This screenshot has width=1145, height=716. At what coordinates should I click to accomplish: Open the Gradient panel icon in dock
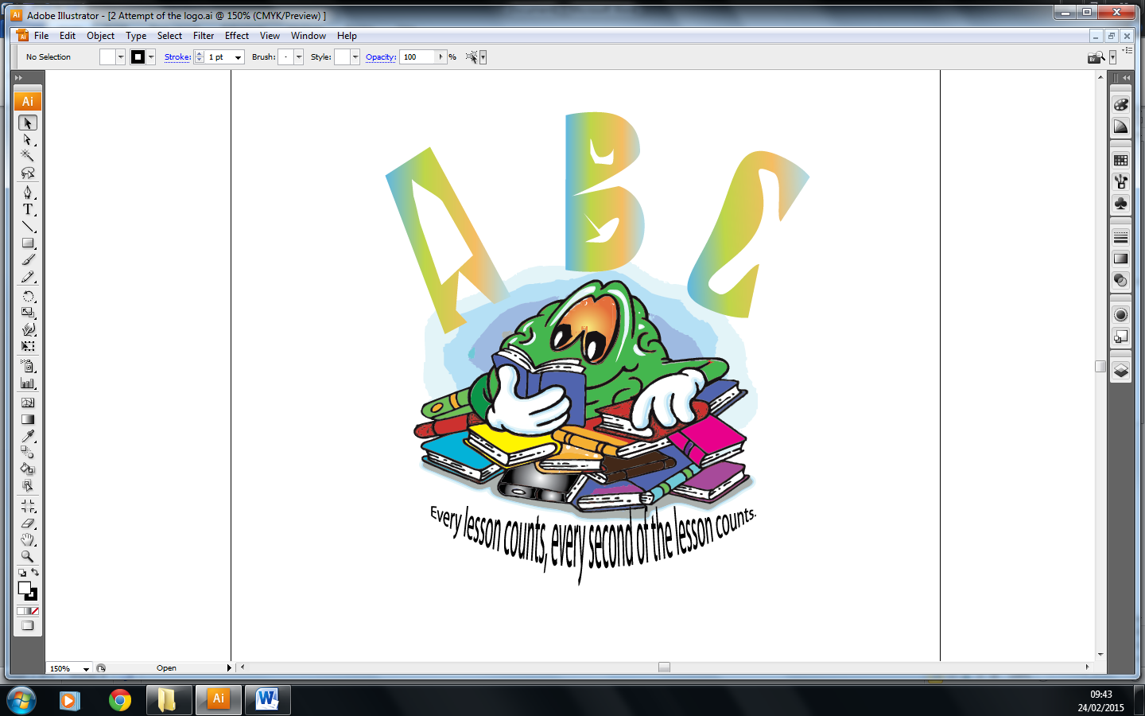pyautogui.click(x=1121, y=259)
